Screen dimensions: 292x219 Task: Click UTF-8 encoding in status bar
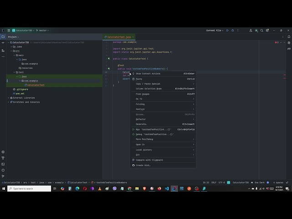pyautogui.click(x=222, y=182)
